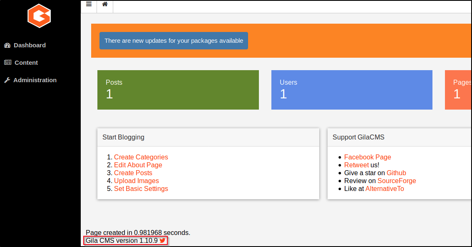
Task: Open the Twitter bird icon in footer
Action: 163,240
